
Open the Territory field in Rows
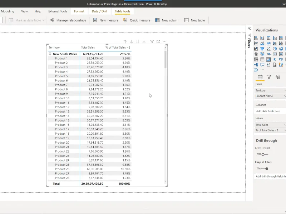tap(270, 90)
